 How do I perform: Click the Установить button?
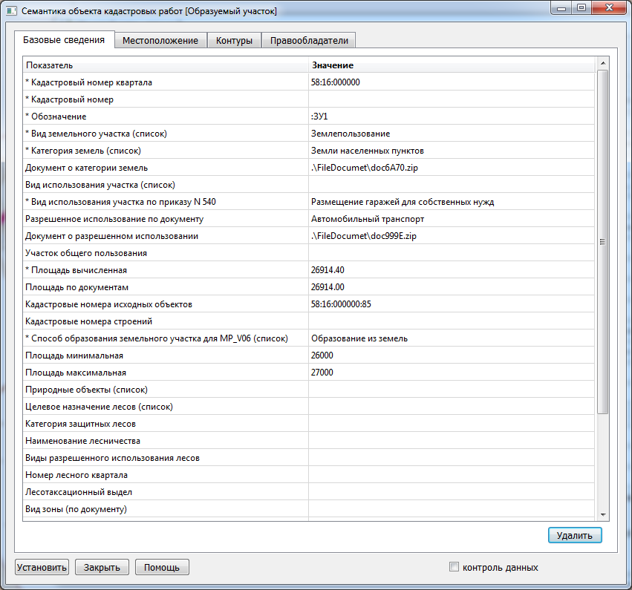pos(42,567)
